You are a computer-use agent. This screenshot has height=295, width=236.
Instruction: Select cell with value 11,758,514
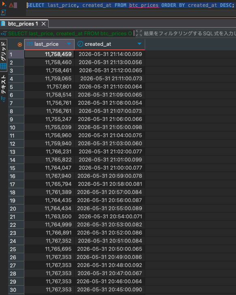click(49, 95)
